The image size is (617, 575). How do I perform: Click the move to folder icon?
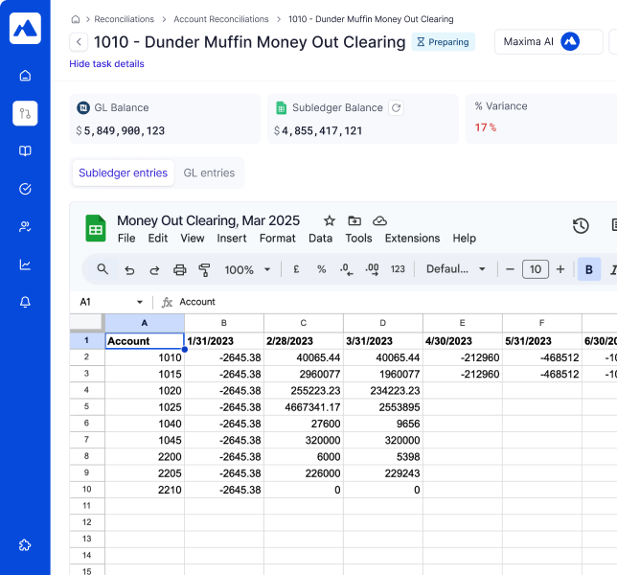(x=354, y=220)
